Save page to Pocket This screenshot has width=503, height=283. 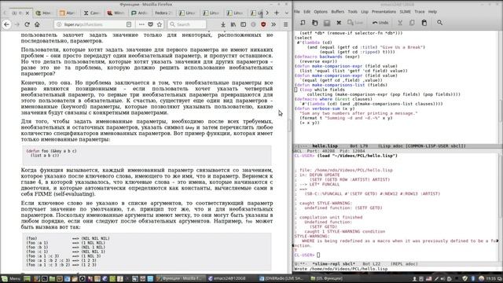(x=150, y=24)
